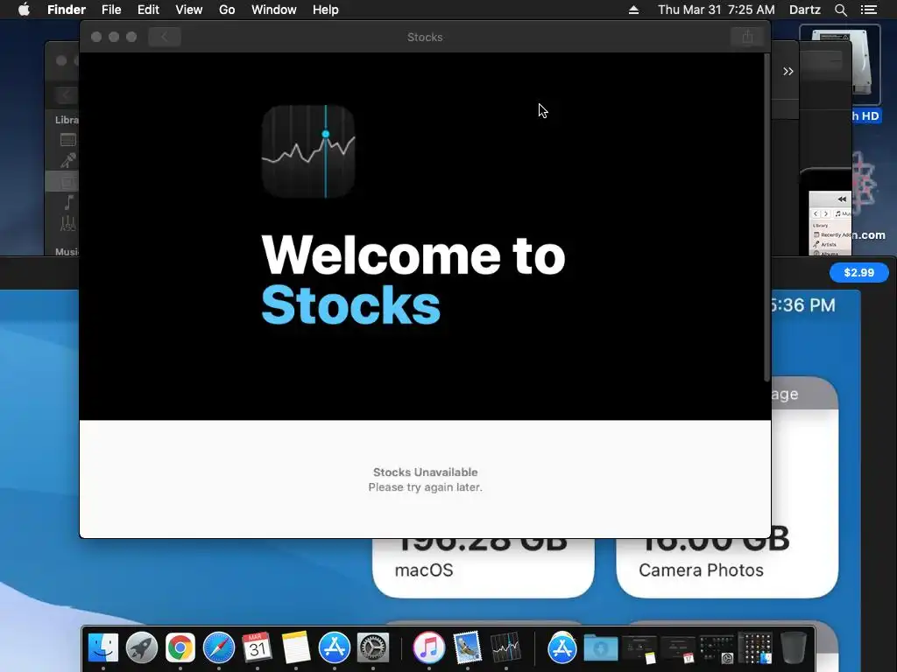
Task: Click the Stocks app icon on welcome screen
Action: pos(308,151)
